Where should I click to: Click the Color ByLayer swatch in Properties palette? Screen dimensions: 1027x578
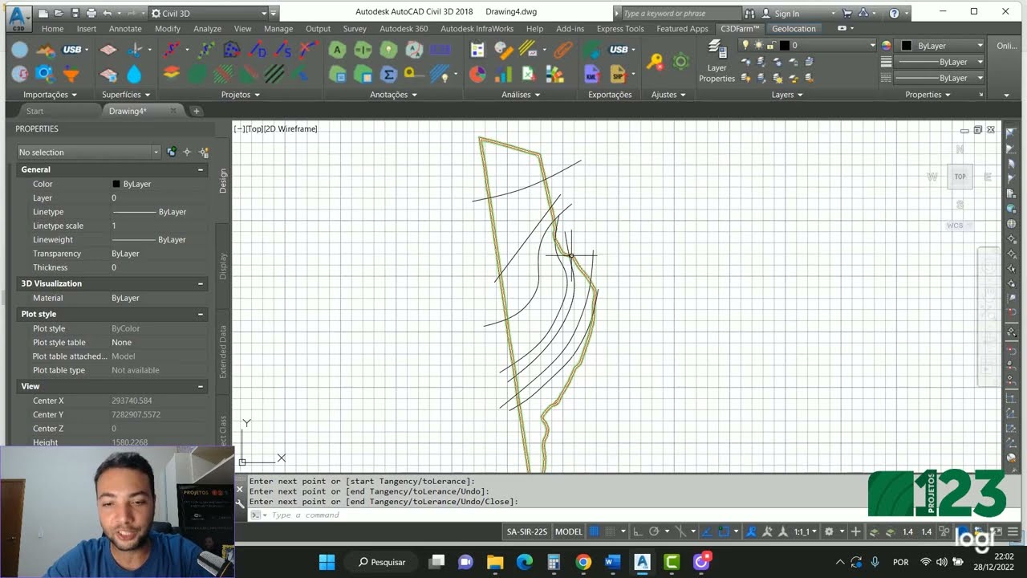click(116, 184)
